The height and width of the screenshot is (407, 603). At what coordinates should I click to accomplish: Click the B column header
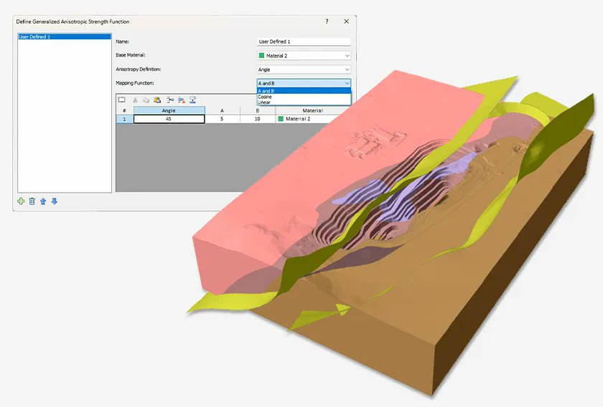tap(257, 110)
